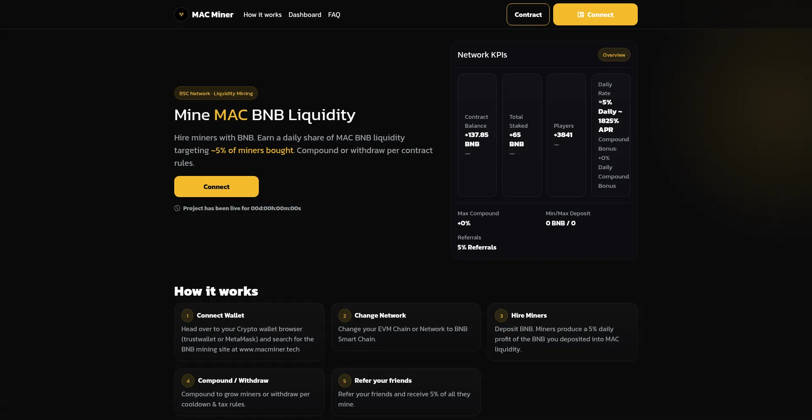Select the Overview pill in Network KPIs
Viewport: 812px width, 420px height.
click(x=614, y=55)
